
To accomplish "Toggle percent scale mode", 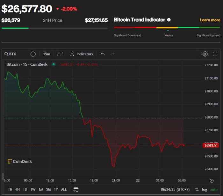I will [x=197, y=189].
